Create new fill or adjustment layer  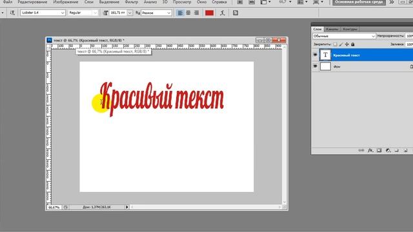[x=388, y=150]
